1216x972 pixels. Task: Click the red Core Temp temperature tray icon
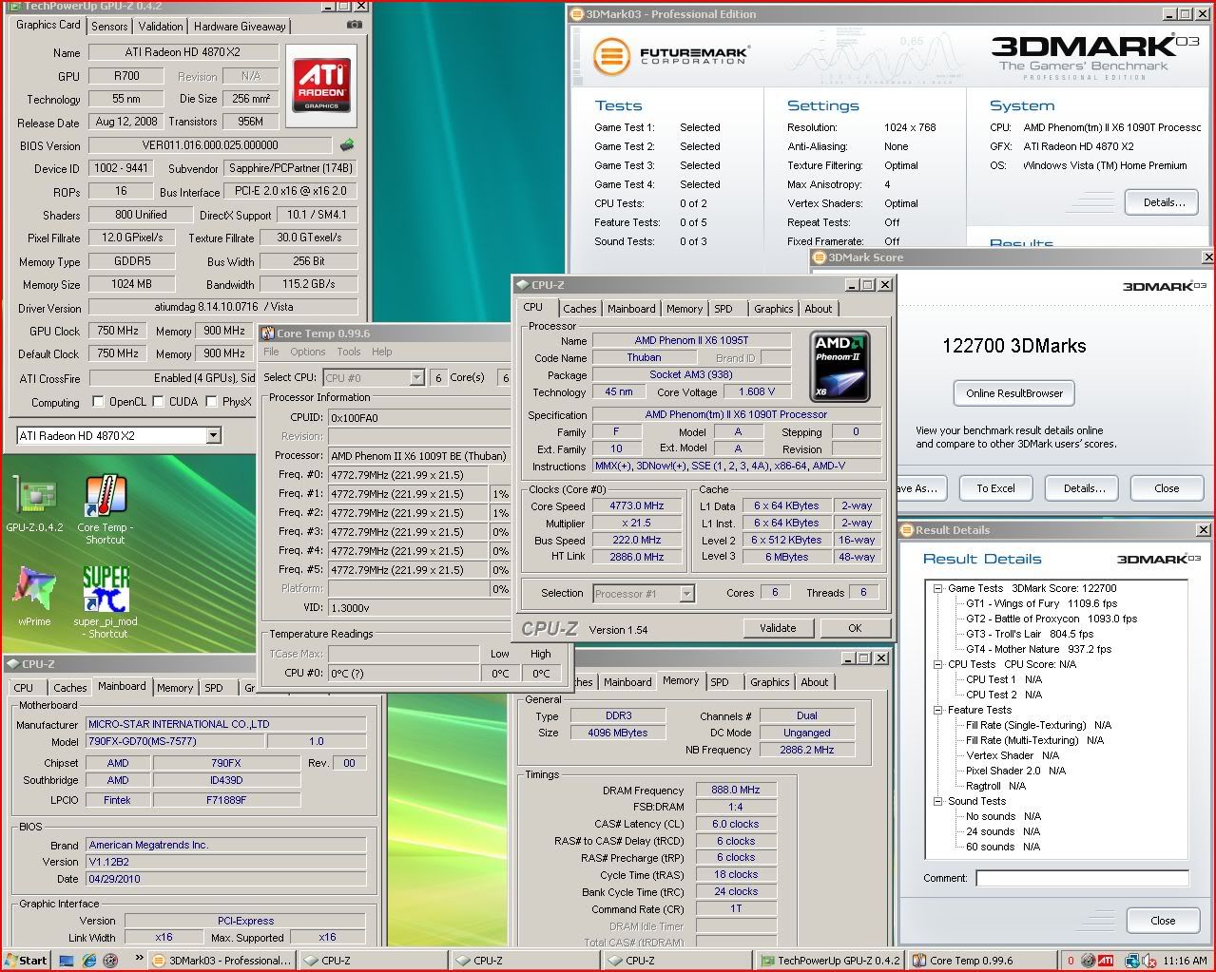point(1071,961)
